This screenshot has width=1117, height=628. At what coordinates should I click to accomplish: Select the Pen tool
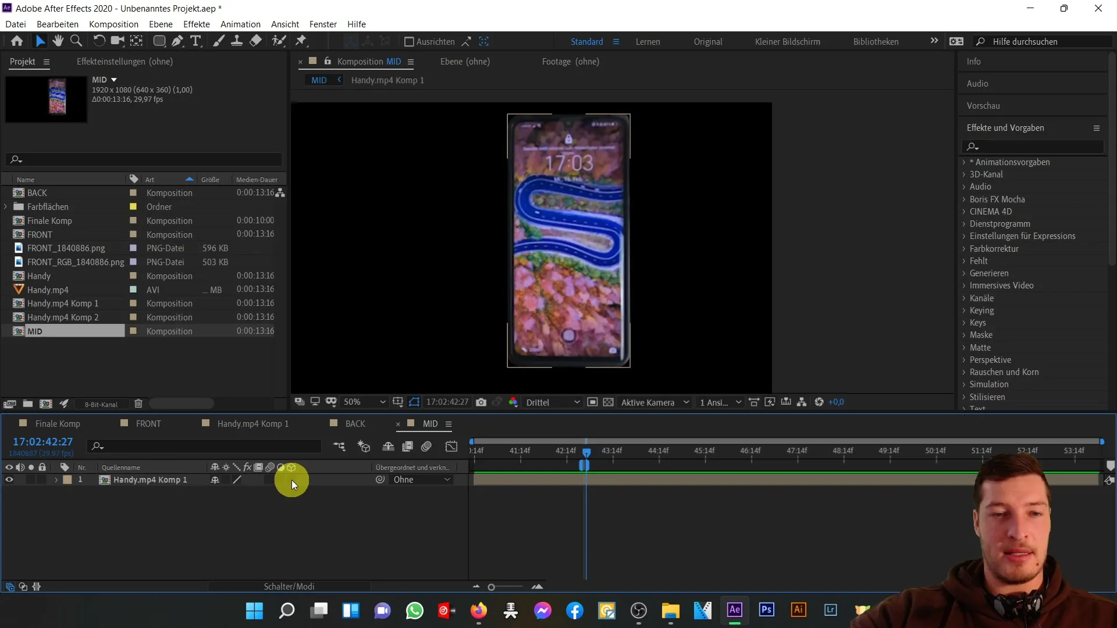tap(177, 41)
